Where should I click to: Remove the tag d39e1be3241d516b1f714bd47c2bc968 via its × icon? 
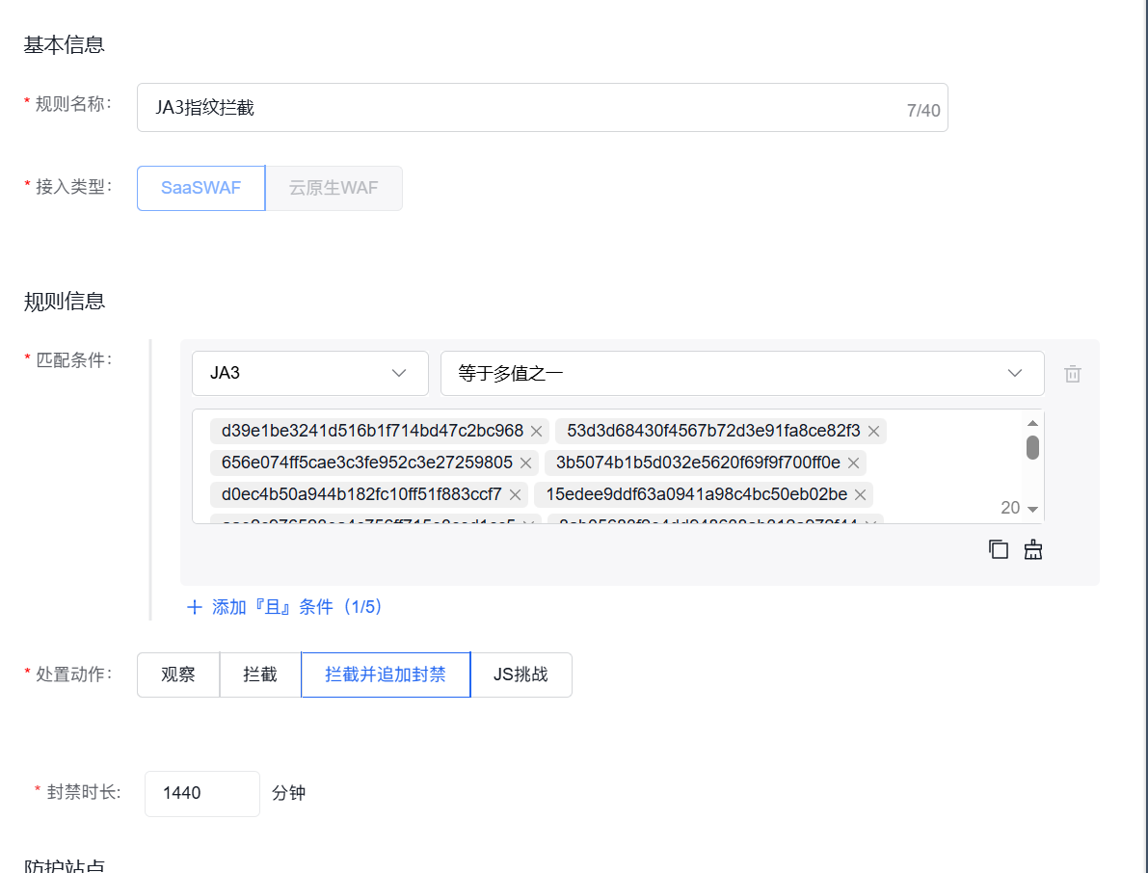pyautogui.click(x=536, y=431)
